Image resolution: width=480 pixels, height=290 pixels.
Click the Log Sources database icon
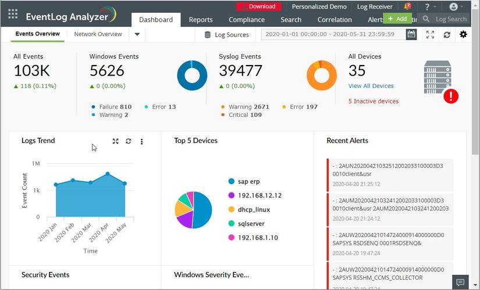coord(208,34)
